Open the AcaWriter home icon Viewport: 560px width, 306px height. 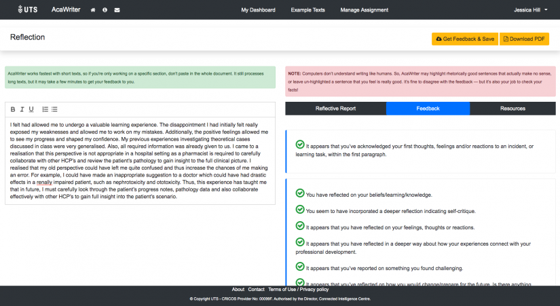point(93,10)
